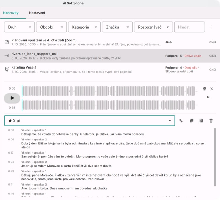This screenshot has height=200, width=220.
Task: Expand the Značka dropdown
Action: pyautogui.click(x=117, y=27)
